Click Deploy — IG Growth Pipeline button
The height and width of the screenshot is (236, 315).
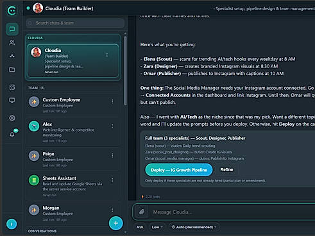(179, 170)
